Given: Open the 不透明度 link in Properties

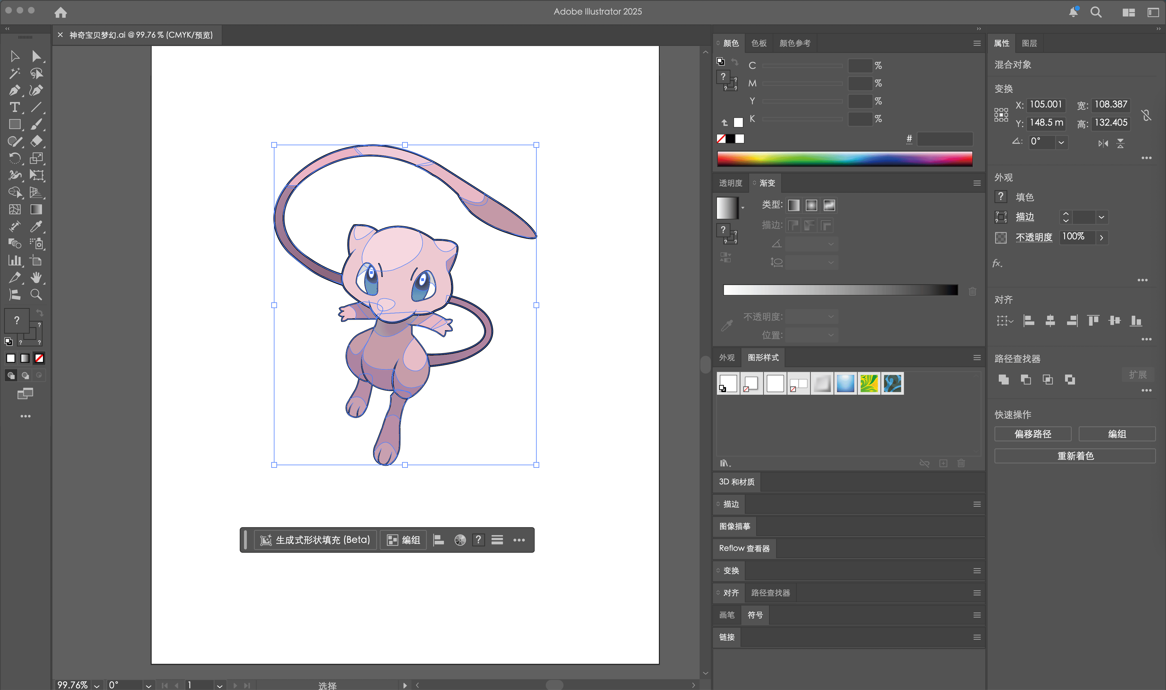Looking at the screenshot, I should [x=1034, y=238].
